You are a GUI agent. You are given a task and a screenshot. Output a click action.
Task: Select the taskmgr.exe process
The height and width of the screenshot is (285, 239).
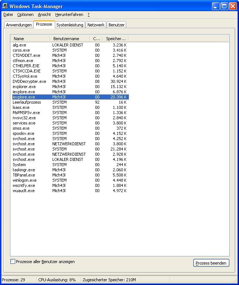[70, 170]
